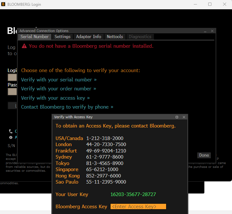Open the Adapter Info tab

click(x=88, y=37)
